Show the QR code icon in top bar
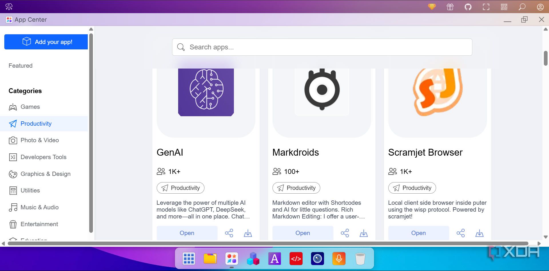 pos(504,7)
